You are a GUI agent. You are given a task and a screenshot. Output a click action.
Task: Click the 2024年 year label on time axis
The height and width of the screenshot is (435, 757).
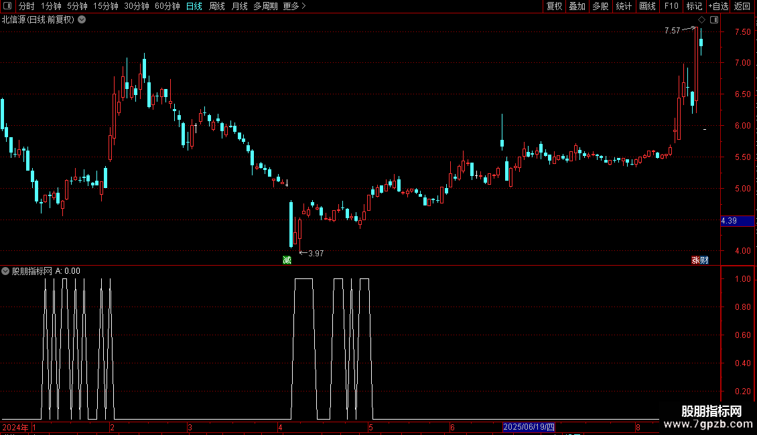point(15,427)
